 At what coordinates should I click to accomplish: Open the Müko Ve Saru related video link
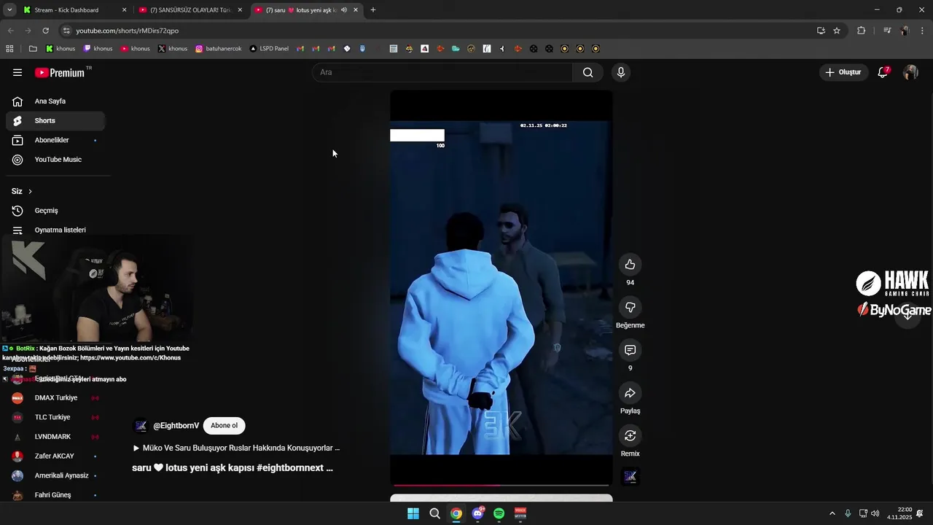pyautogui.click(x=236, y=448)
